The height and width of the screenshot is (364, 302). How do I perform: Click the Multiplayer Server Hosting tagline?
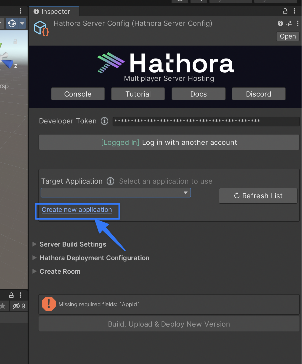[x=169, y=78]
